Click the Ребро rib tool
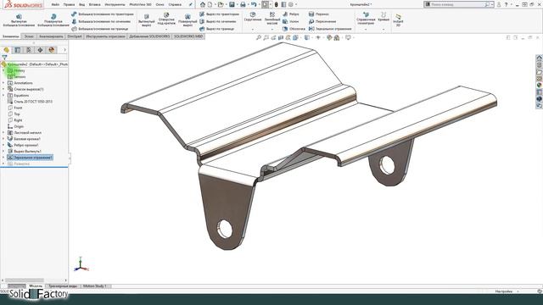 (x=290, y=14)
